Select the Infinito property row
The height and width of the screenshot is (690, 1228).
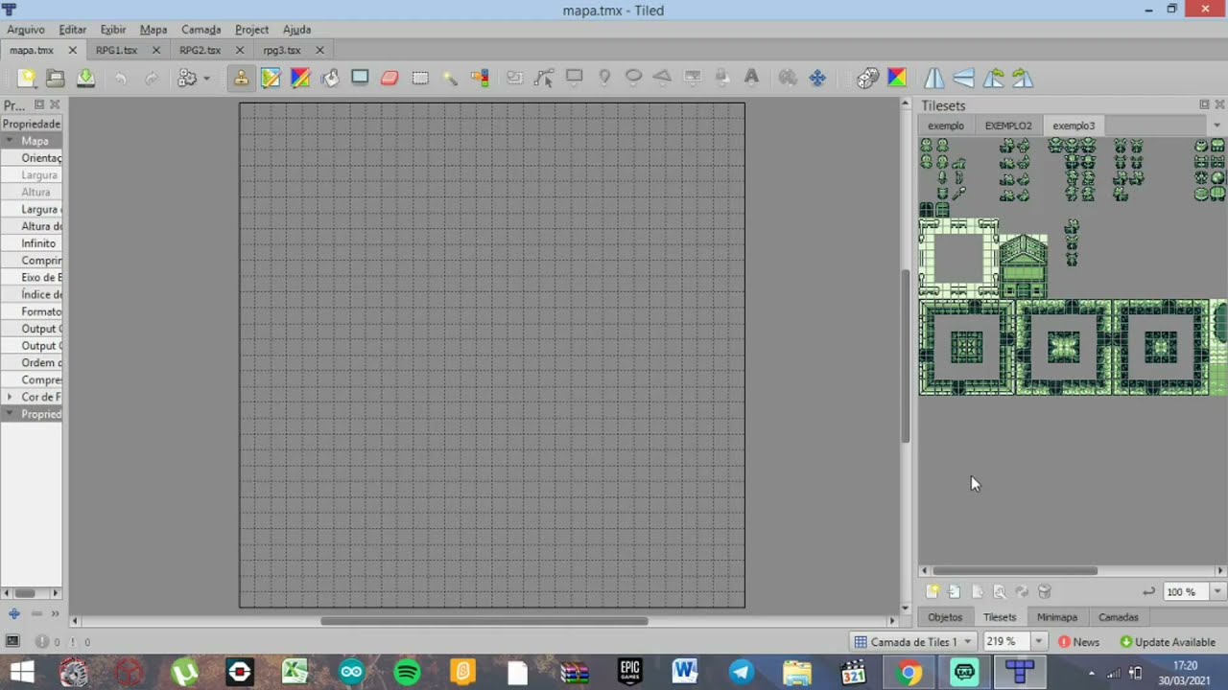tap(32, 243)
